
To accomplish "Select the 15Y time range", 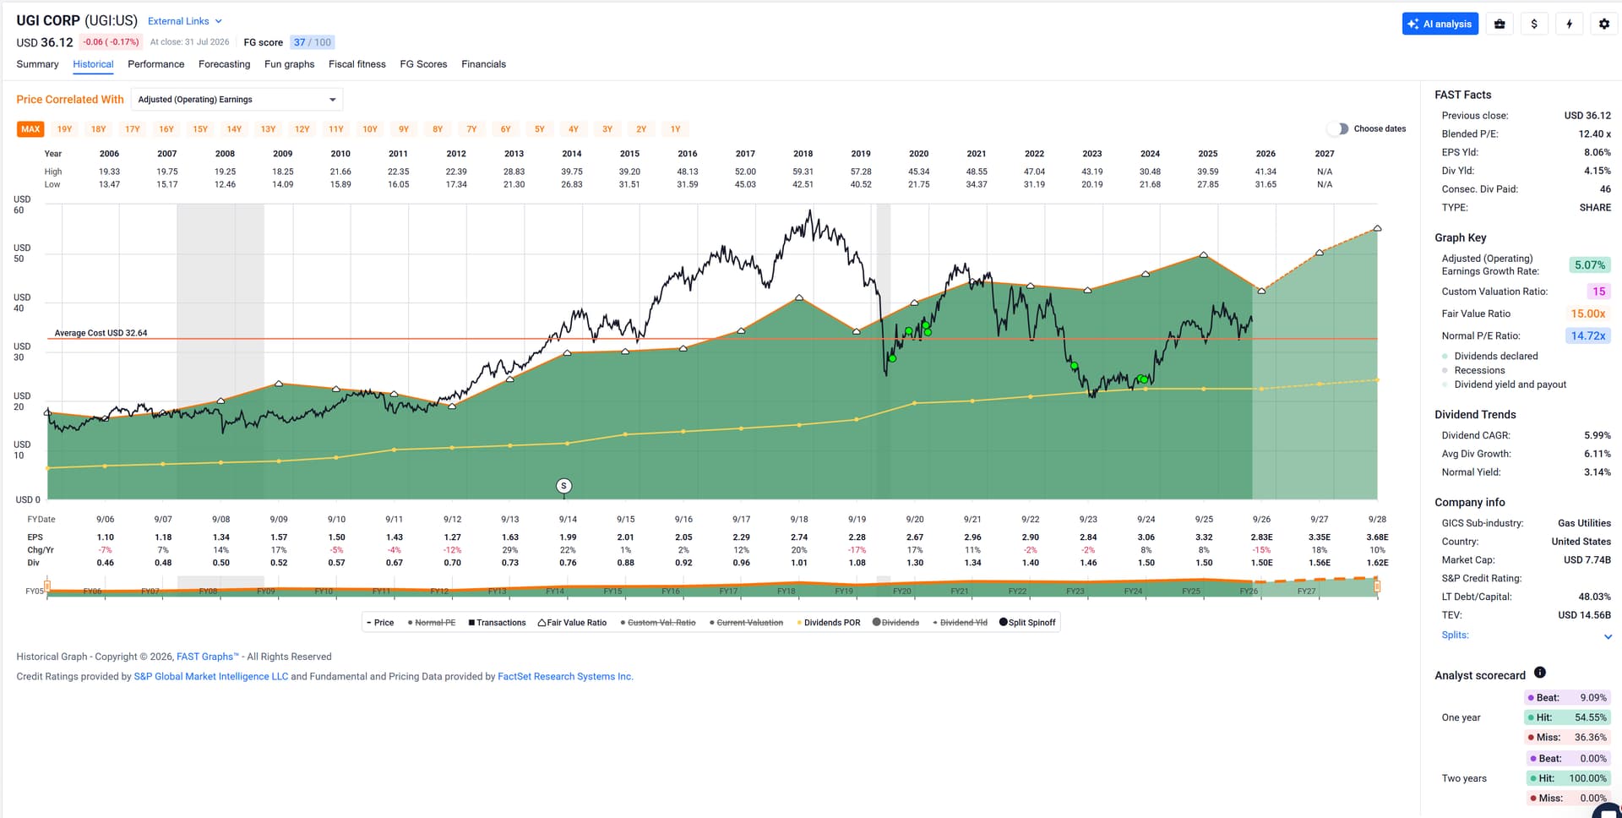I will click(x=200, y=129).
